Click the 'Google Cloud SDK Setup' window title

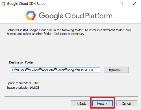pyautogui.click(x=26, y=4)
